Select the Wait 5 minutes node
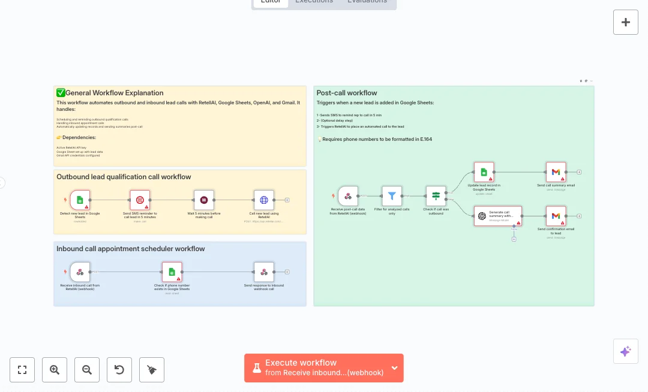Viewport: 648px width, 392px height. [x=204, y=200]
